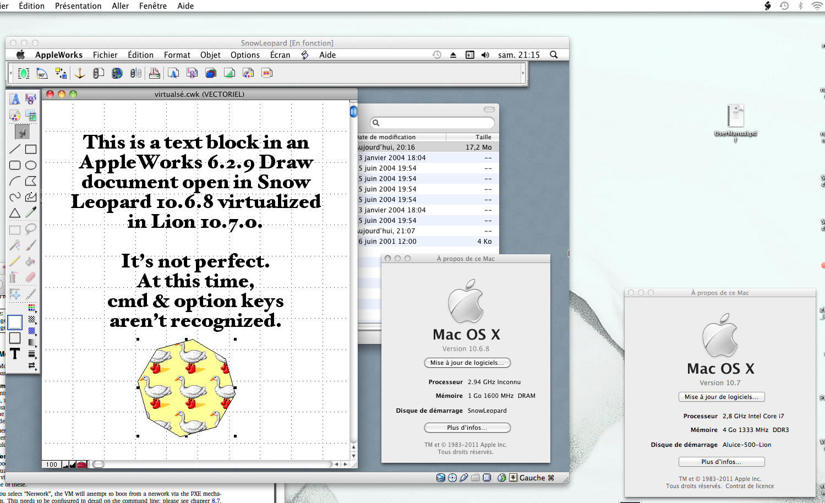Click the printer toolbar icon
The width and height of the screenshot is (825, 503).
[x=155, y=73]
